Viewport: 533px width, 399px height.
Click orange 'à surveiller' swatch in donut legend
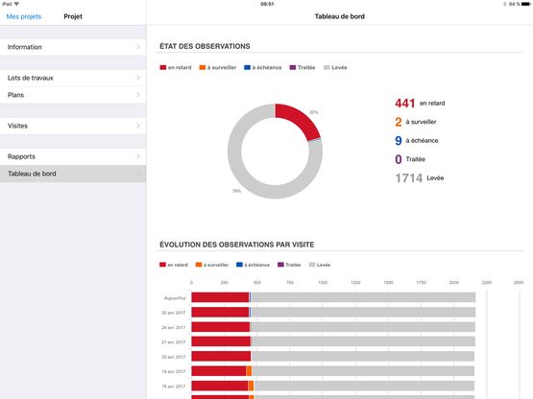point(203,67)
